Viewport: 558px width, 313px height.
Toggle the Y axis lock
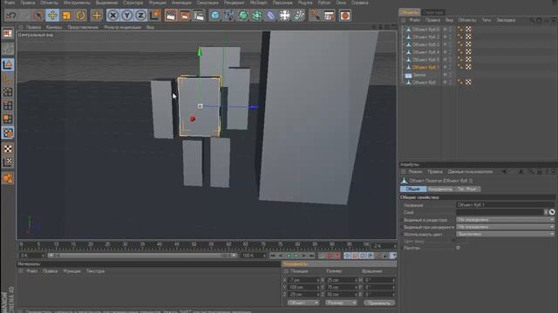pyautogui.click(x=126, y=16)
